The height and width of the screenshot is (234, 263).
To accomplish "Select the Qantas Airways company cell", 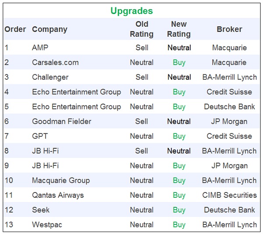I will [57, 196].
